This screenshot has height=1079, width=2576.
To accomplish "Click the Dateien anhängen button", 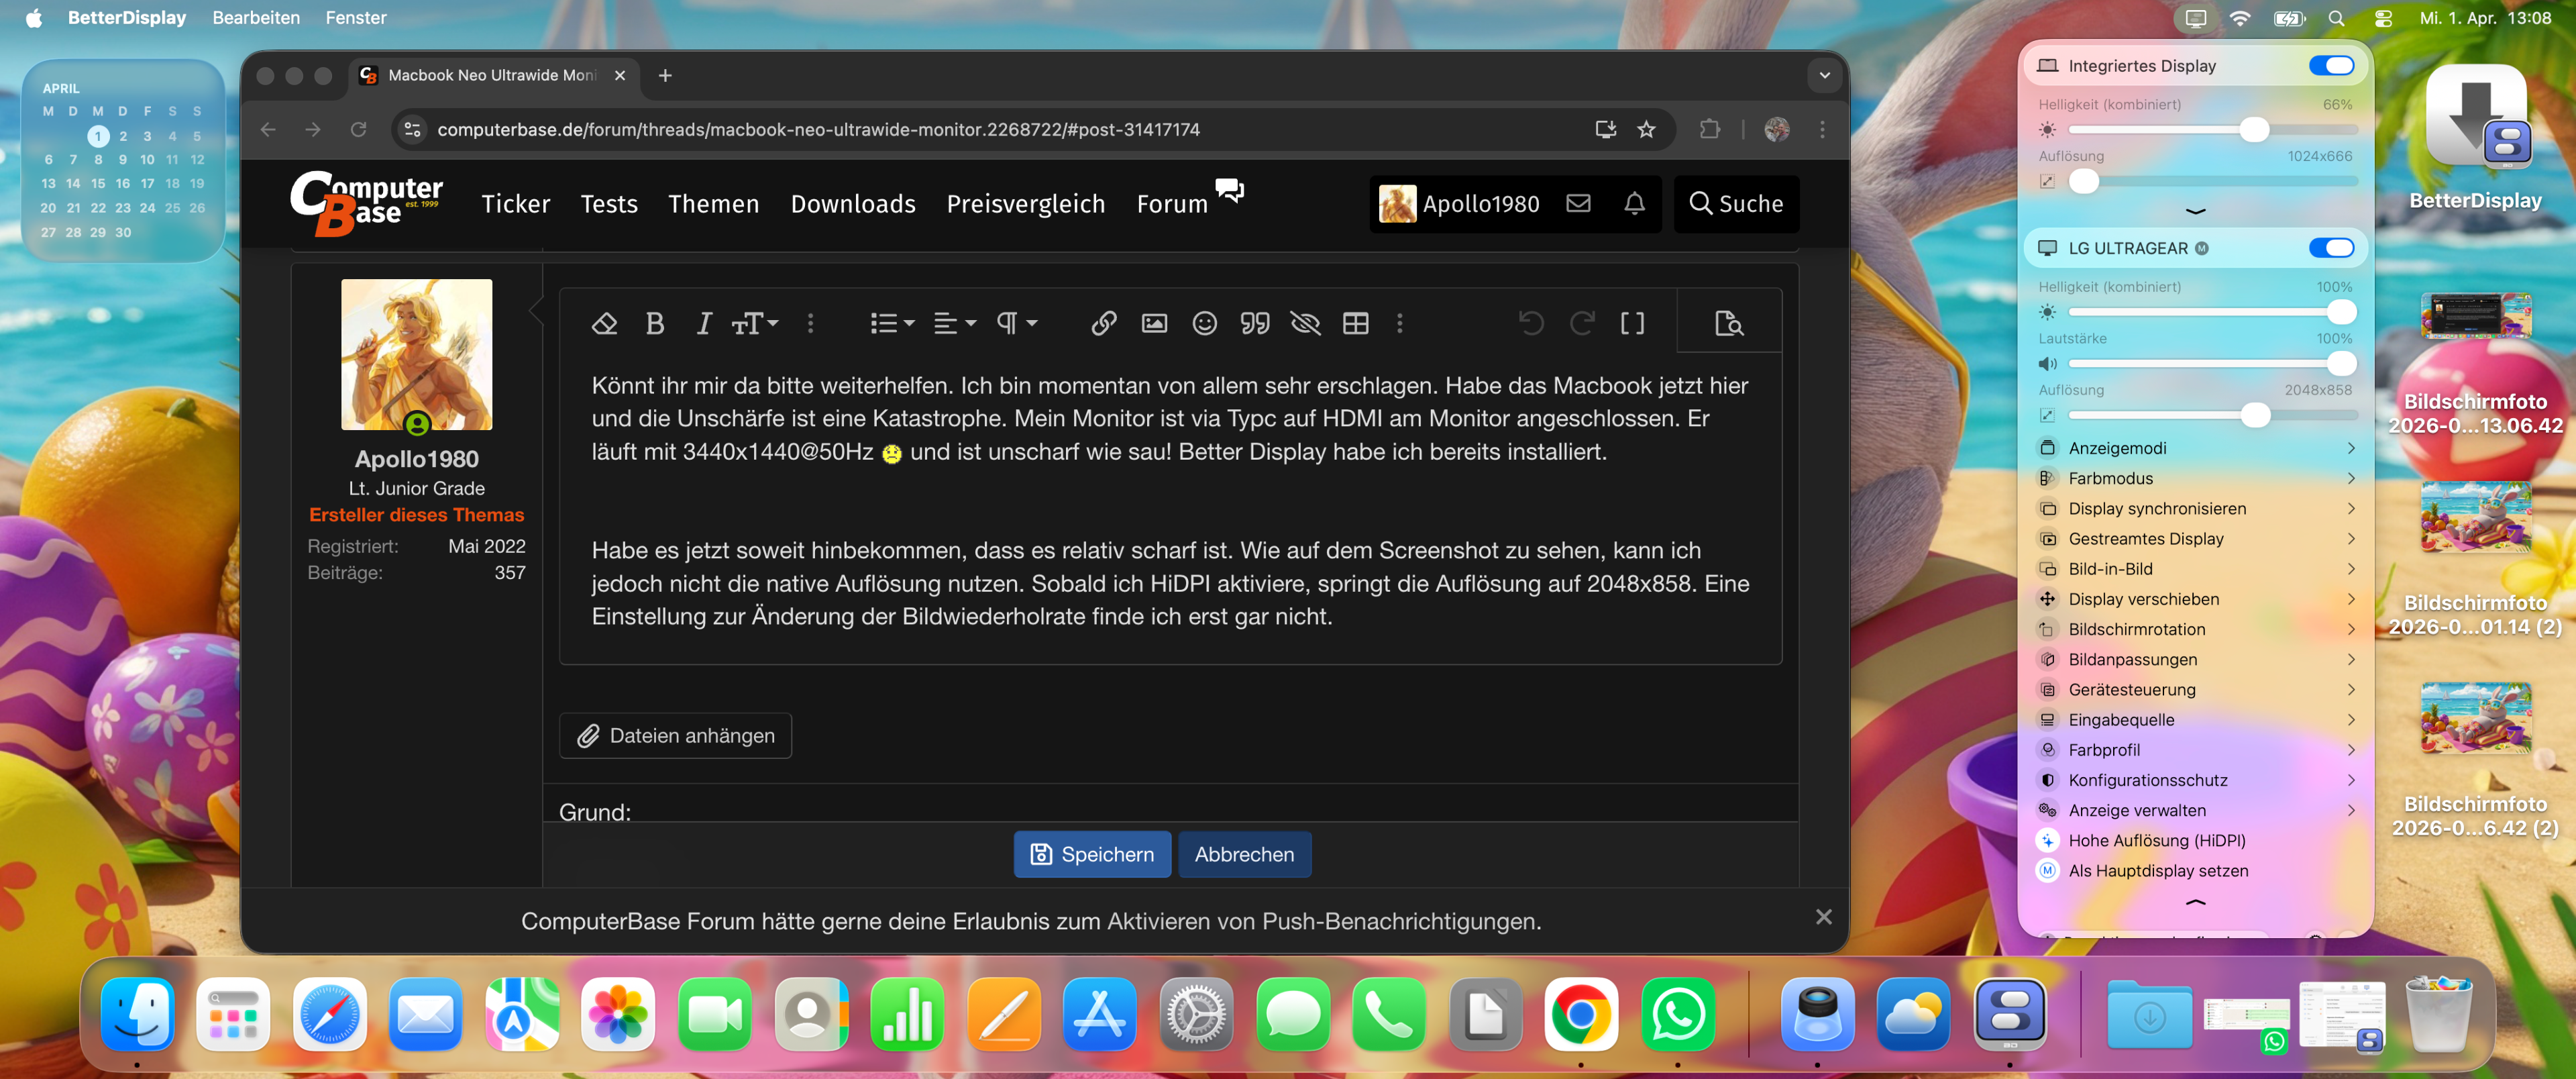I will [676, 736].
